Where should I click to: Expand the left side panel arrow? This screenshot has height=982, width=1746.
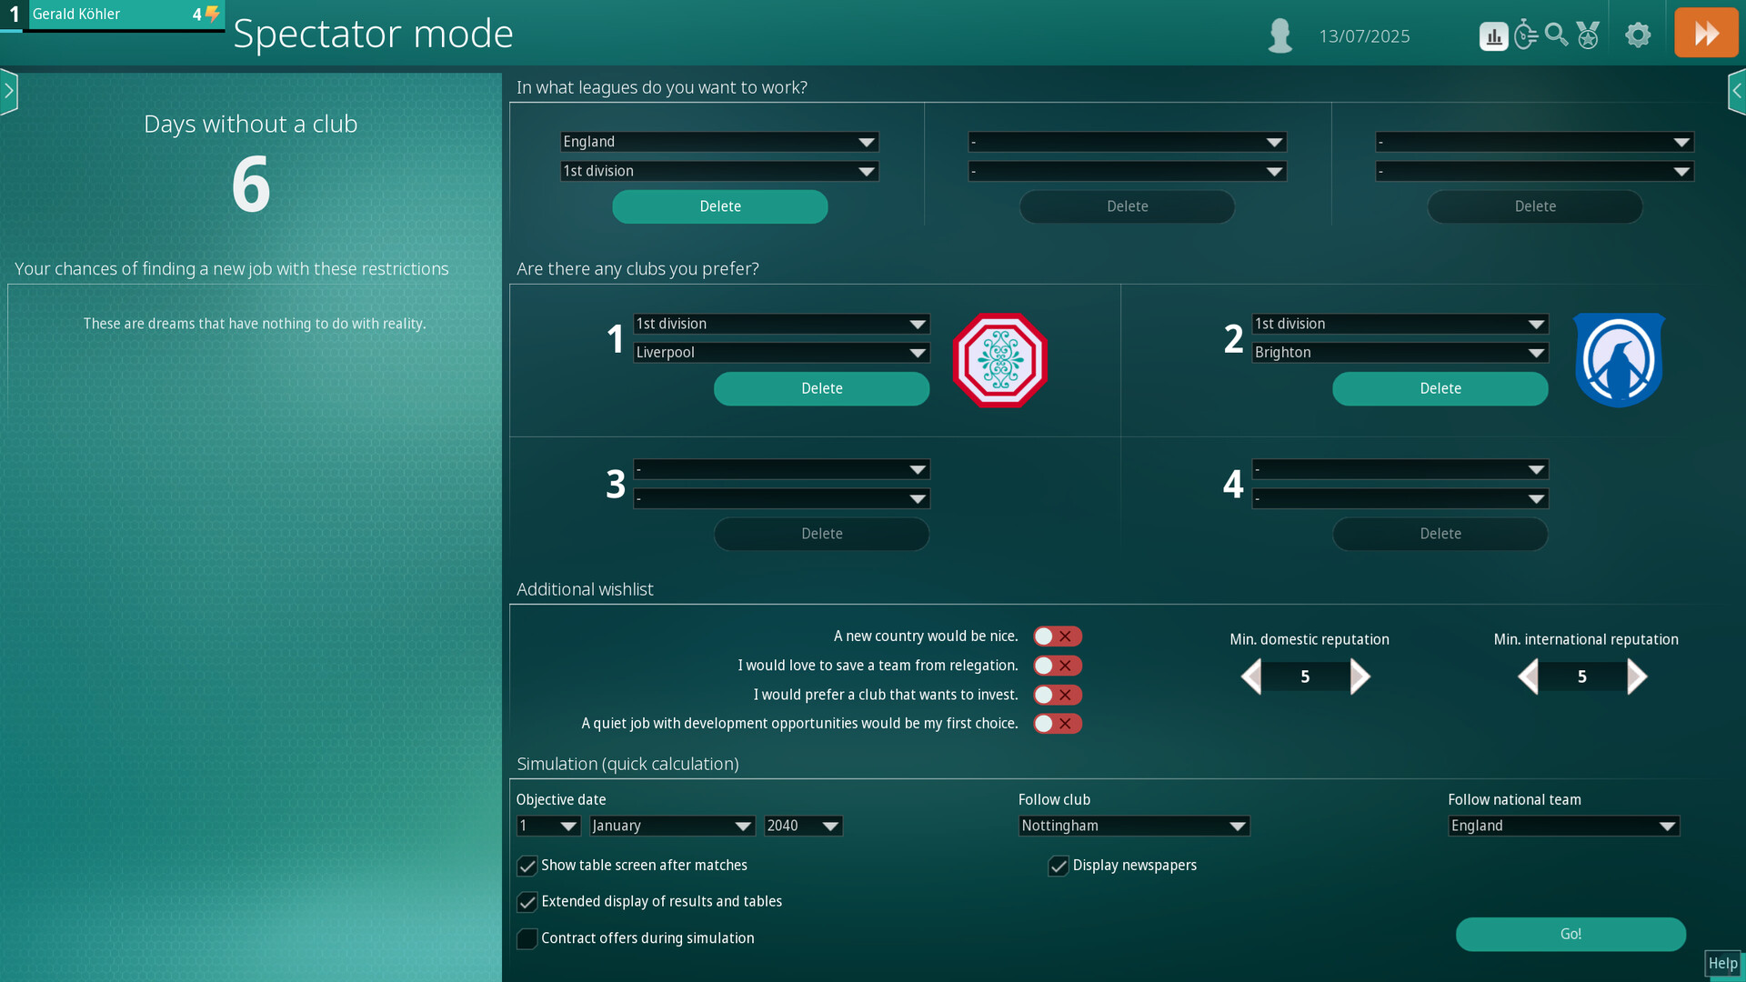[x=9, y=91]
